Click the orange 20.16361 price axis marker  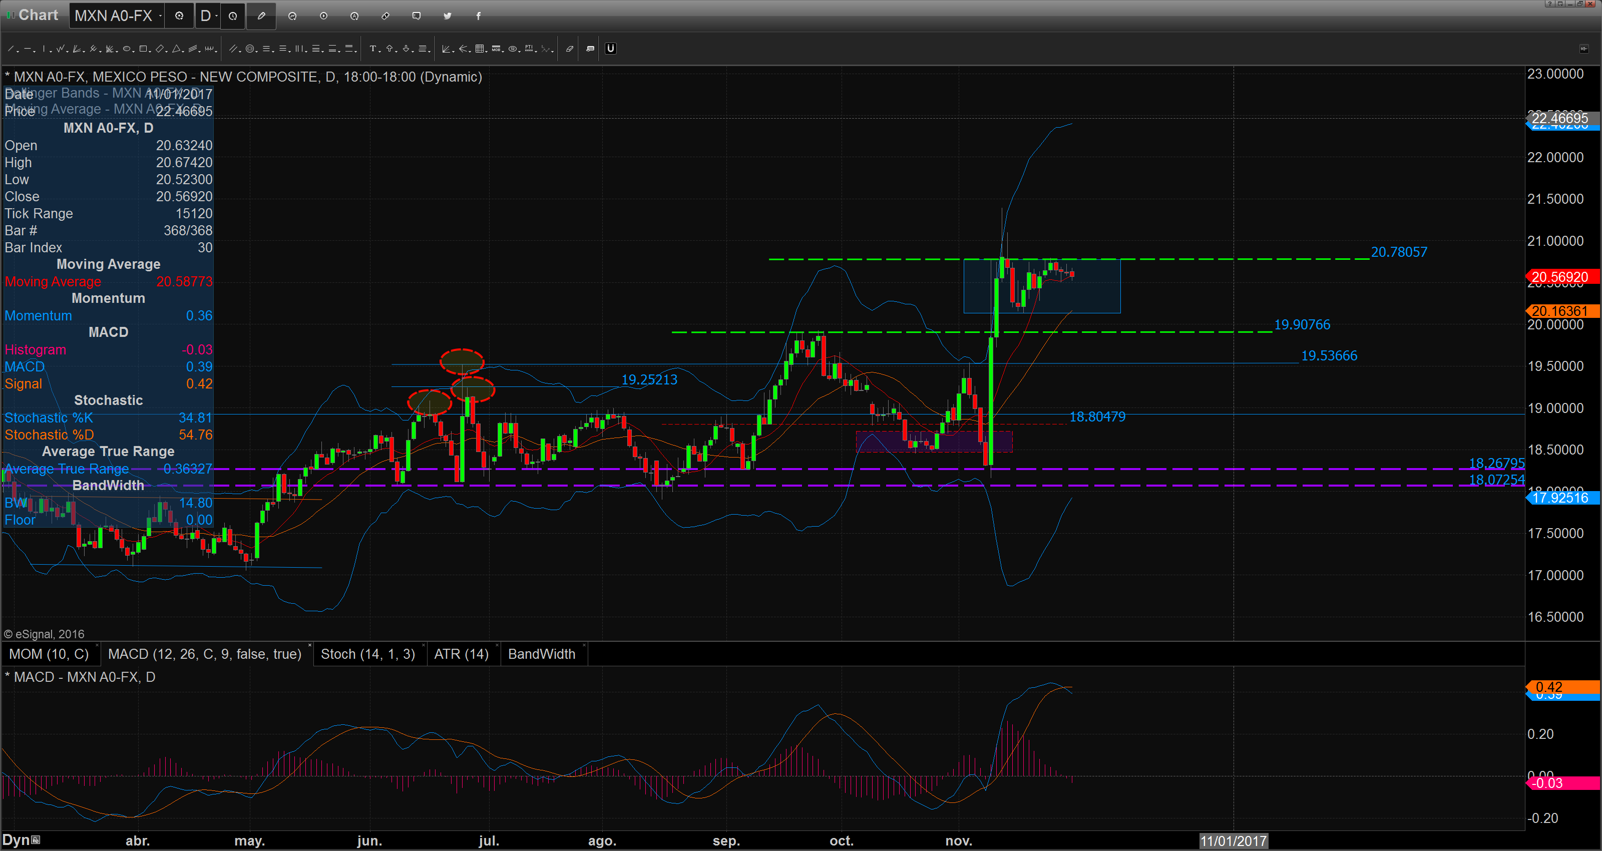(x=1563, y=311)
